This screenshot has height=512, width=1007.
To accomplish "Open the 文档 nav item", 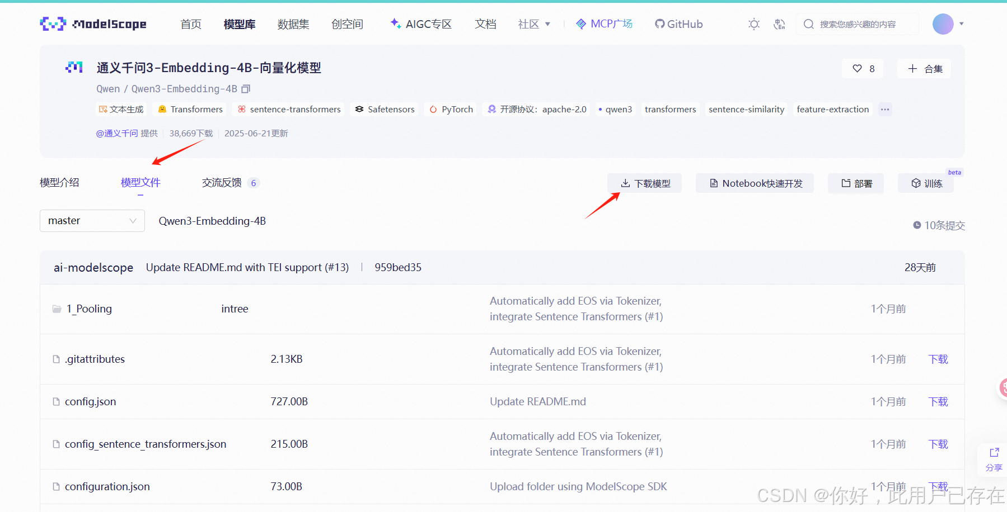I will [485, 24].
